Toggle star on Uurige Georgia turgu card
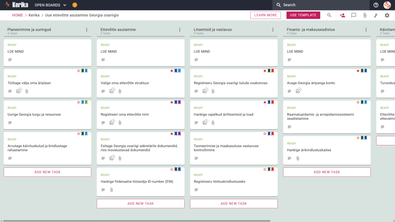Image resolution: width=395 pixels, height=222 pixels. (78, 103)
